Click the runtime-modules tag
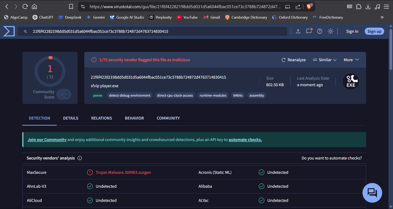The height and width of the screenshot is (209, 393). pyautogui.click(x=213, y=95)
